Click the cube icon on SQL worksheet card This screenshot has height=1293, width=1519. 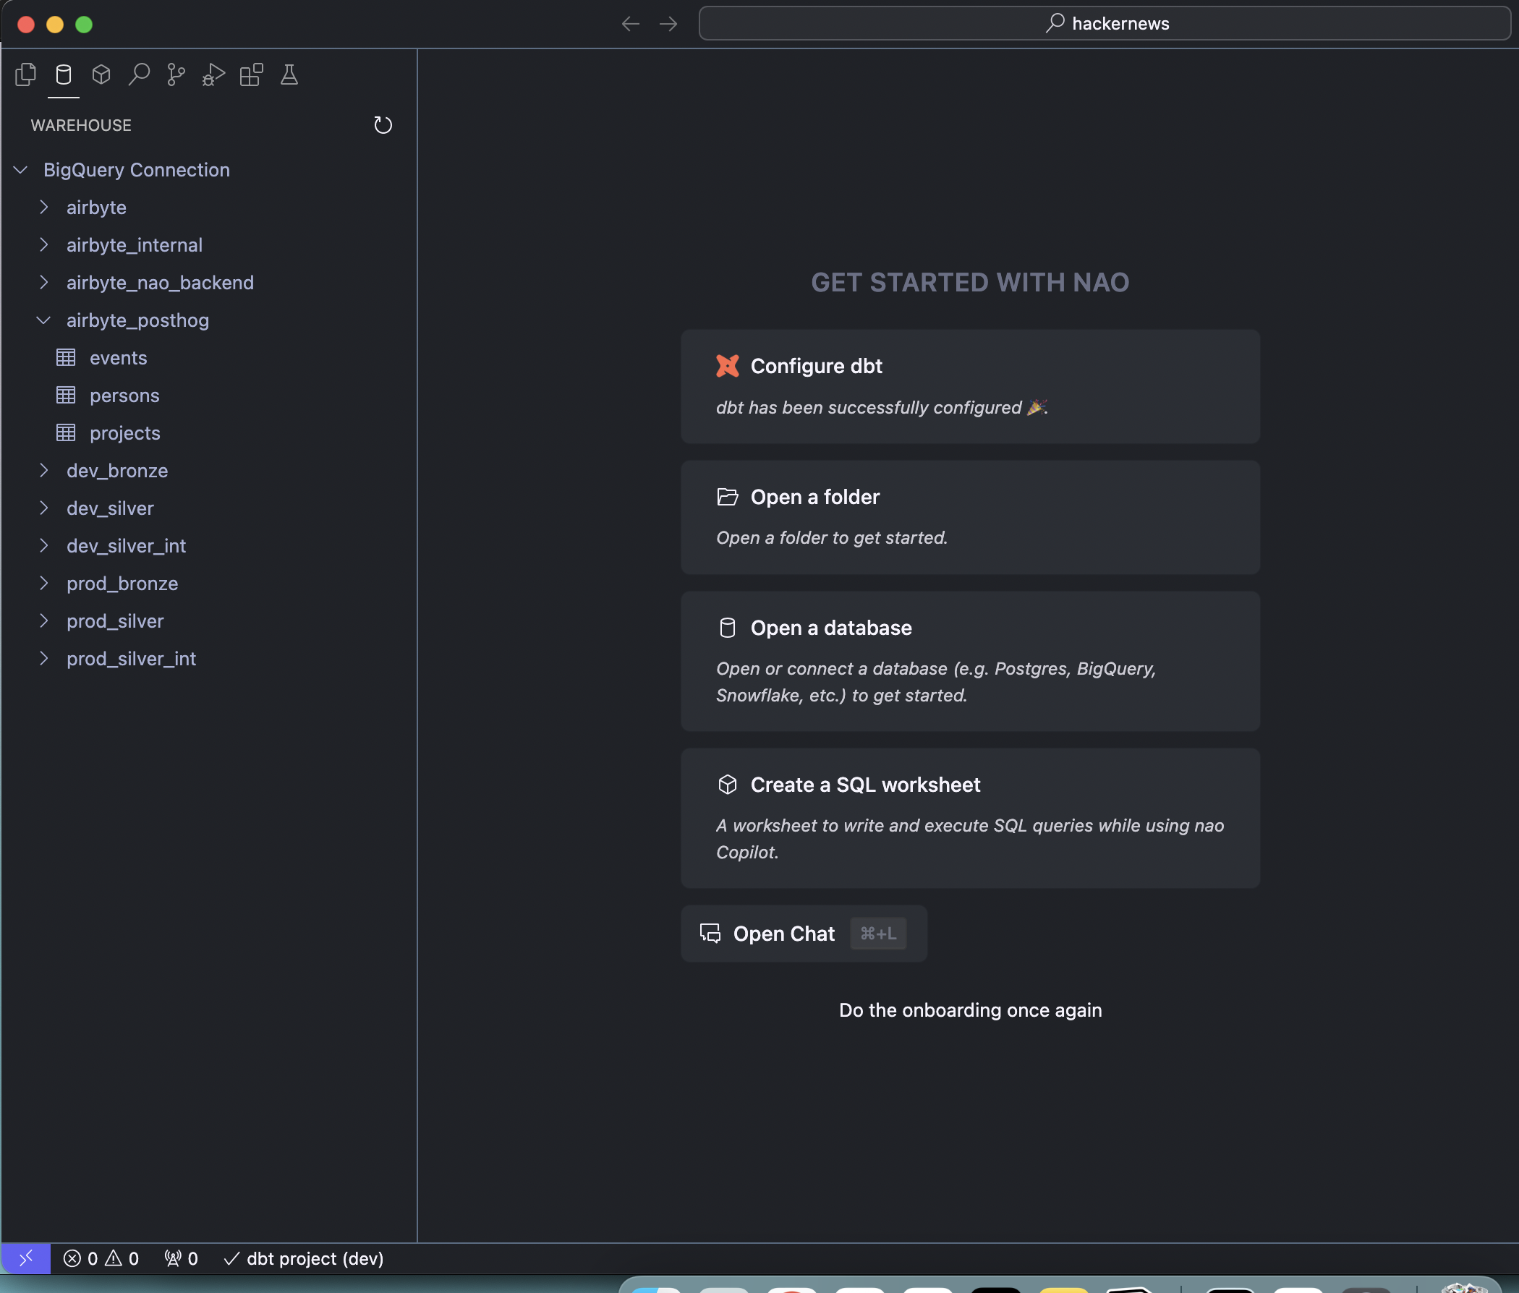[x=727, y=785]
